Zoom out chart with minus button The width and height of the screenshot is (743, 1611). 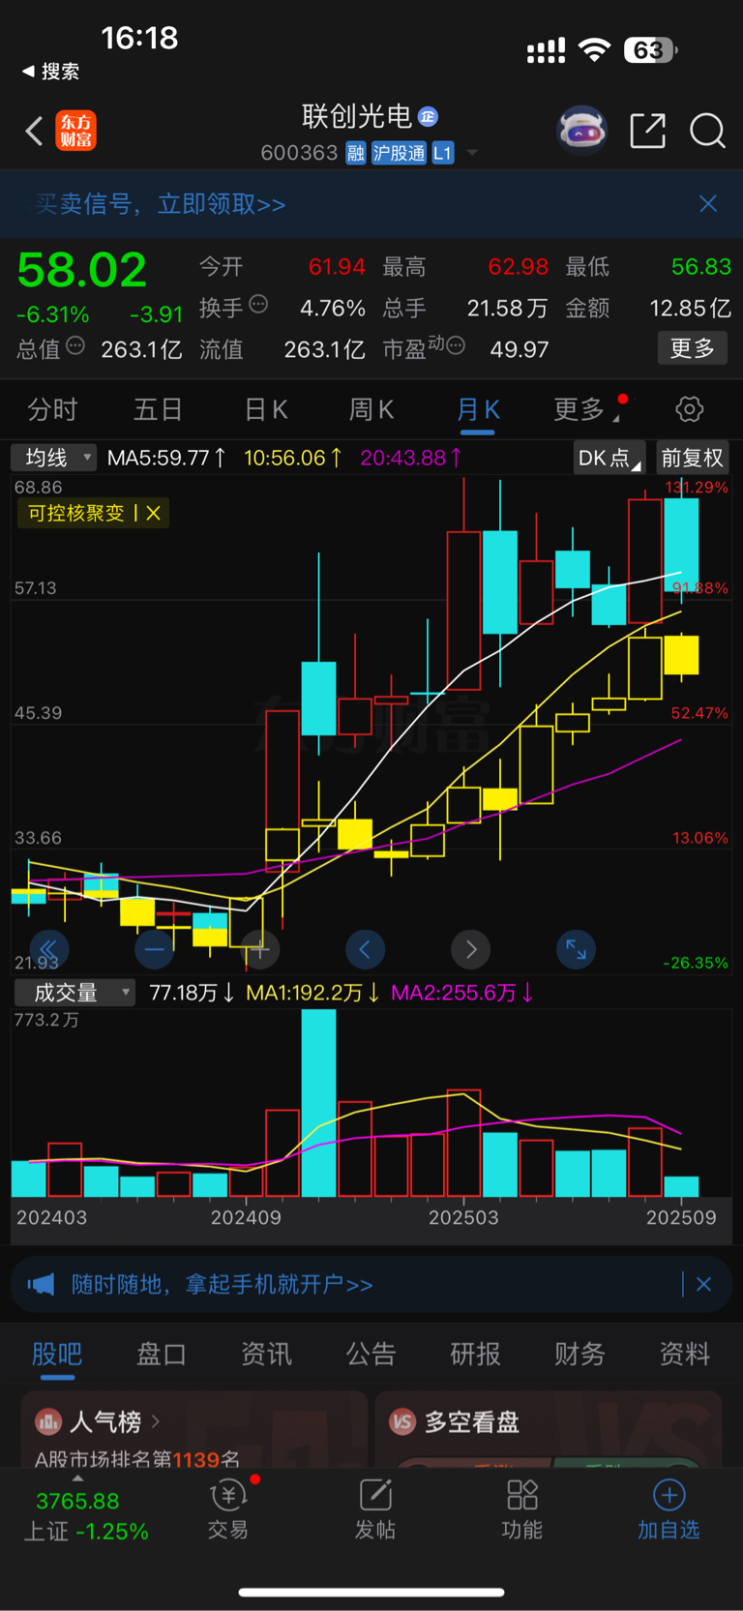[x=155, y=949]
